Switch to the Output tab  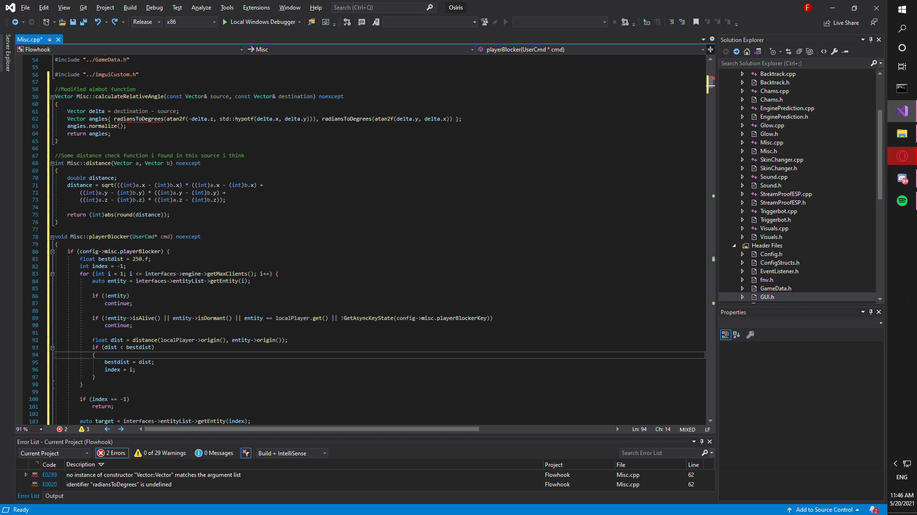(x=54, y=496)
